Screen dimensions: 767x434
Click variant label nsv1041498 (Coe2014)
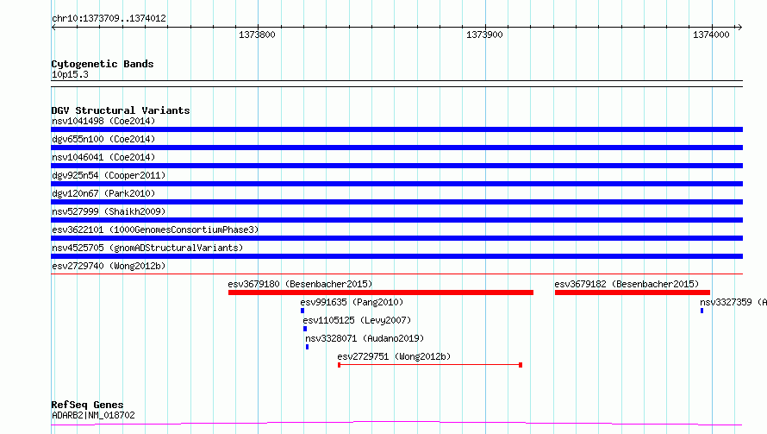[x=103, y=121]
